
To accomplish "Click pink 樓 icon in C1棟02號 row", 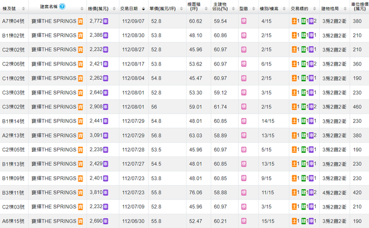I will [x=244, y=78].
